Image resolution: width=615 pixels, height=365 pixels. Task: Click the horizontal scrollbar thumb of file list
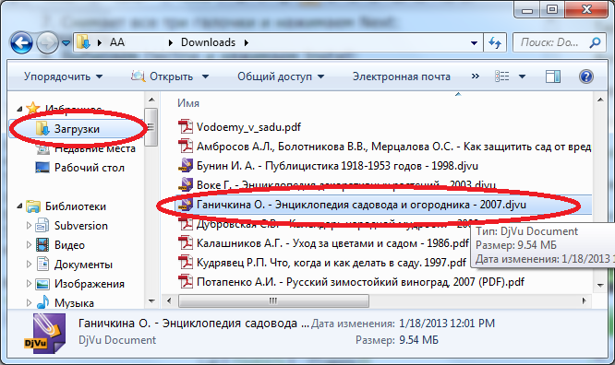pyautogui.click(x=273, y=300)
